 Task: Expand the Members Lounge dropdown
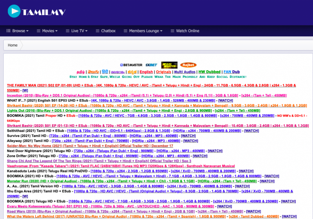coord(143,31)
